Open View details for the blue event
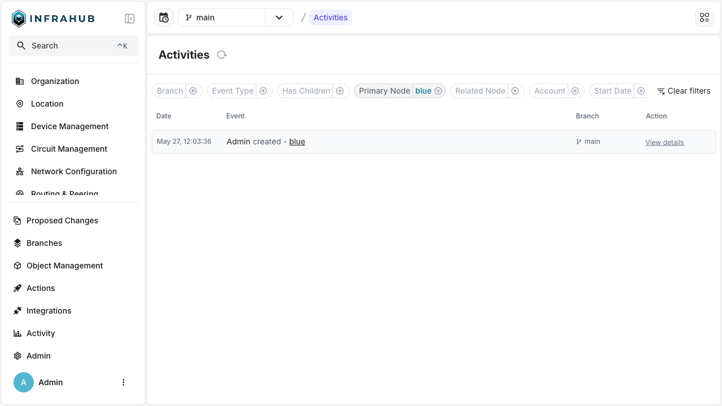Screen dimensions: 722x406 pos(664,142)
